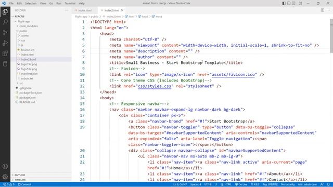
Task: Open the Edit menu
Action: 19,4
